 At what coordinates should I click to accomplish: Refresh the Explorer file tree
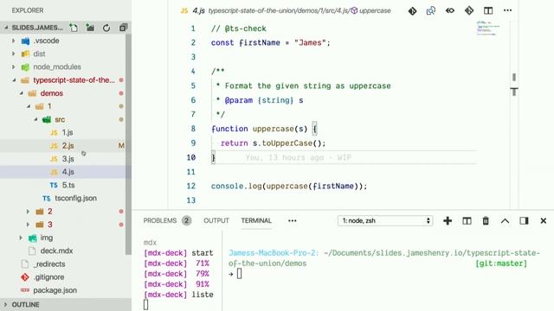pos(106,28)
